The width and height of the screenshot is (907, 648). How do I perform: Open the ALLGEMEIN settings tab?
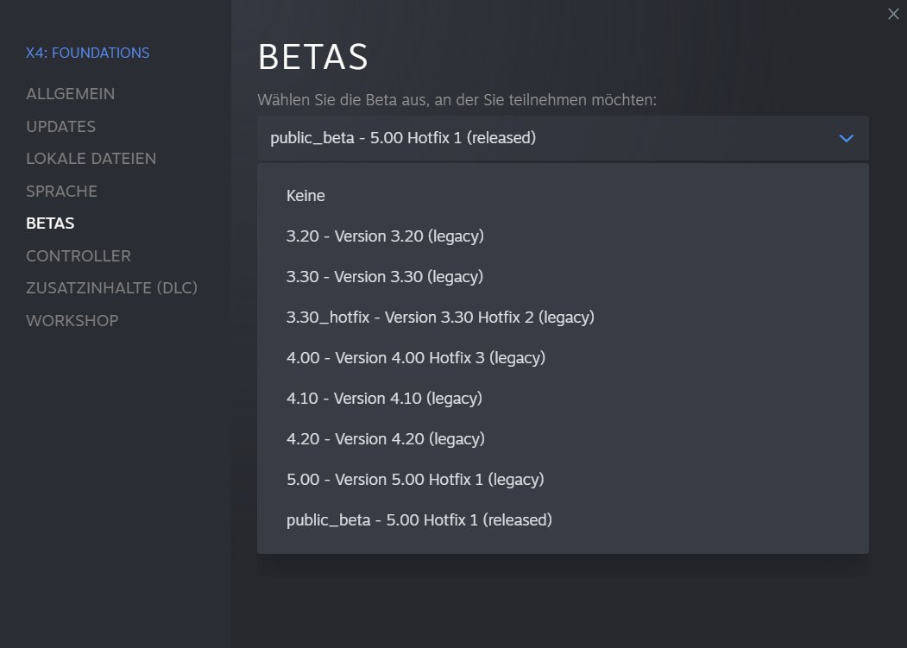point(70,94)
